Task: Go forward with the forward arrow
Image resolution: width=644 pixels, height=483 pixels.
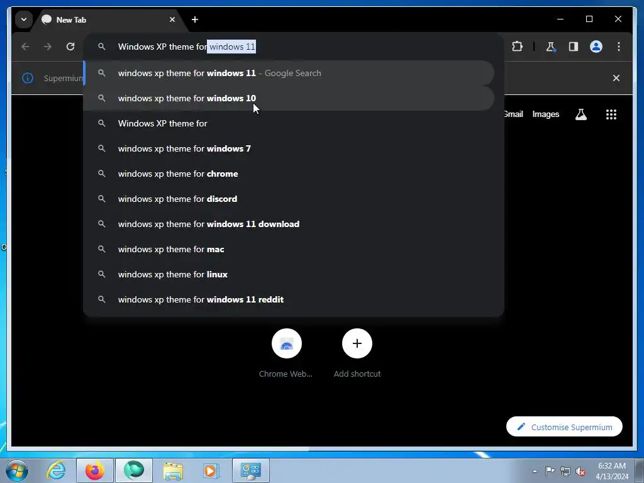Action: [48, 47]
